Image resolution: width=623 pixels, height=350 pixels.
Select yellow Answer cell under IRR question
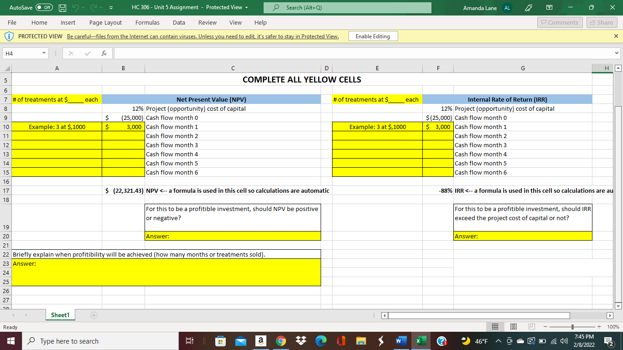point(523,236)
